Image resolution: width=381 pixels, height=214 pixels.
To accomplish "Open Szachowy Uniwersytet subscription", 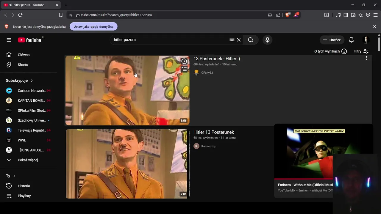I will (x=28, y=120).
